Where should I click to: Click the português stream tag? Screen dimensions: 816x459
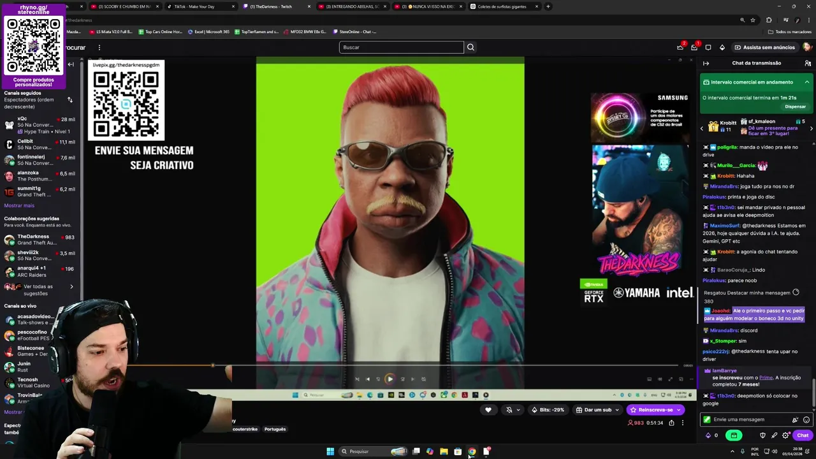tap(275, 429)
